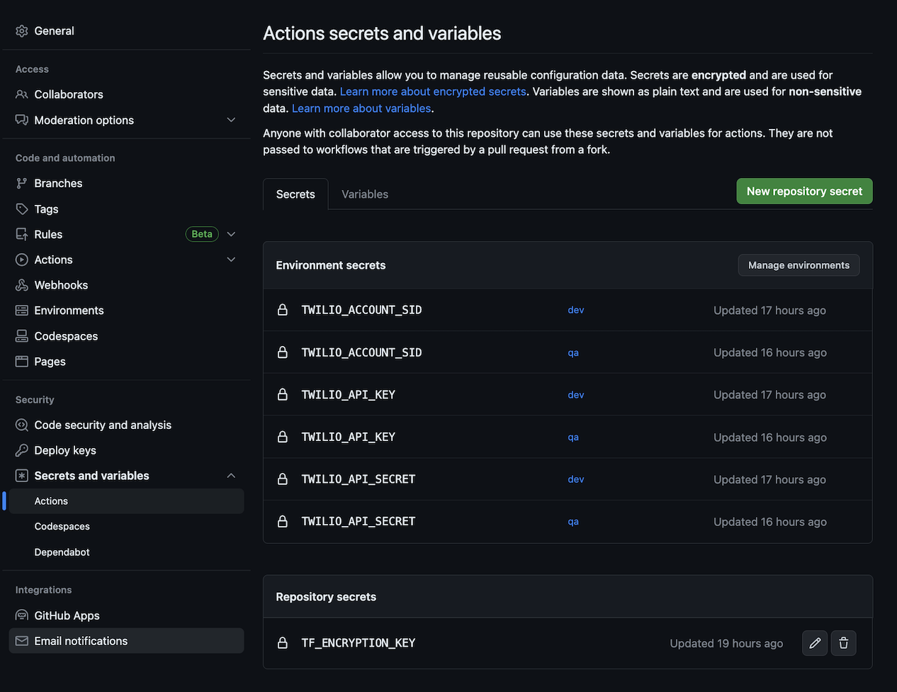Click lock icon of TWILIO_API_SECRET qa row

point(283,522)
